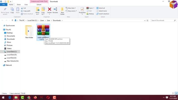Open the Easy access dropdown
178x100 pixels.
(71, 11)
